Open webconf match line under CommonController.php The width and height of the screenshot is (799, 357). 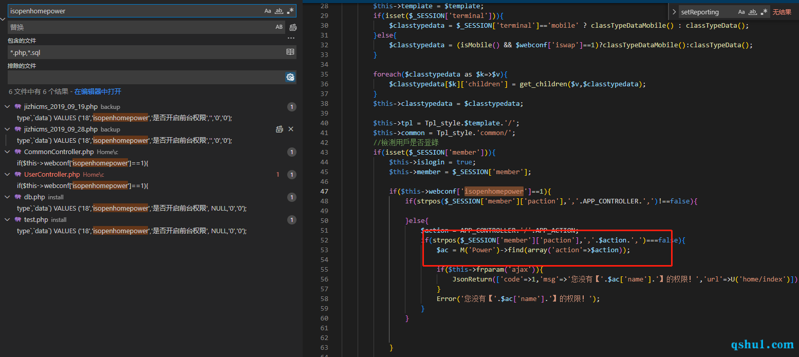(x=82, y=163)
